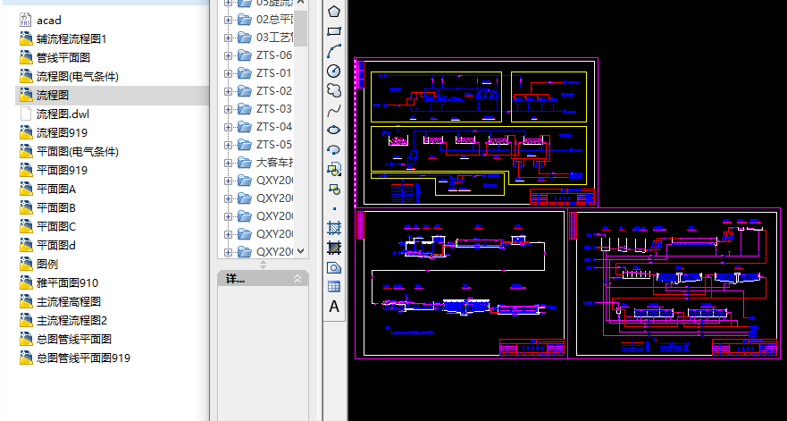The height and width of the screenshot is (421, 787).
Task: Select the Revision Cloud tool
Action: [334, 90]
